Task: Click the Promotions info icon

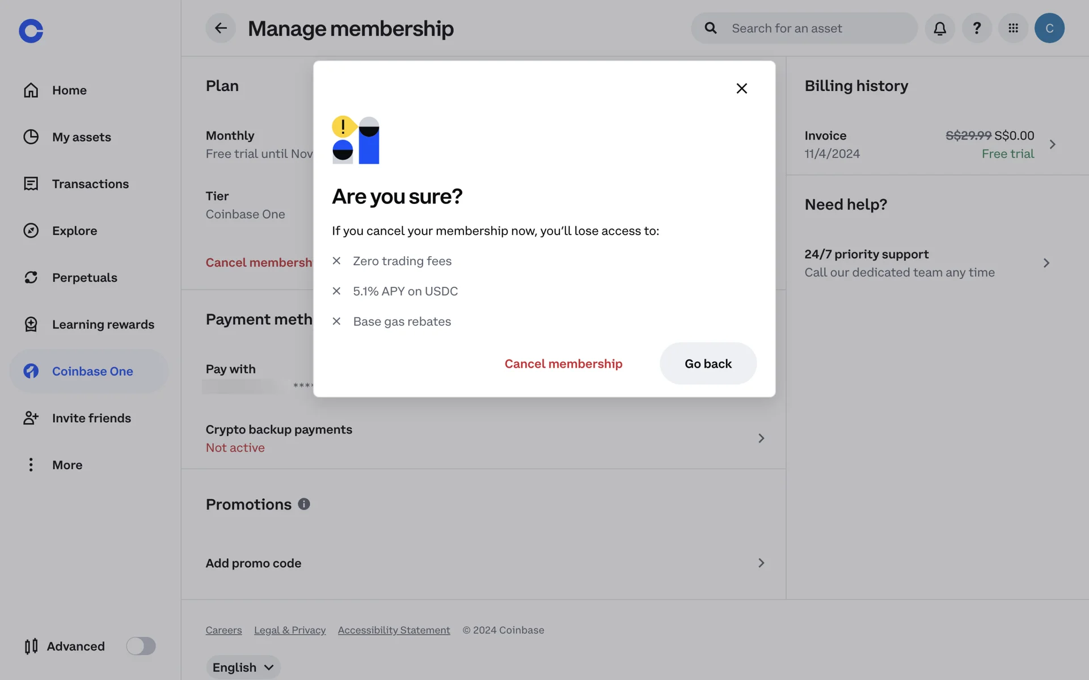Action: click(x=304, y=504)
